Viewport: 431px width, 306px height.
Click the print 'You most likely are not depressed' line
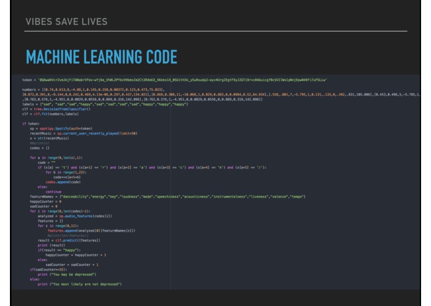80,284
